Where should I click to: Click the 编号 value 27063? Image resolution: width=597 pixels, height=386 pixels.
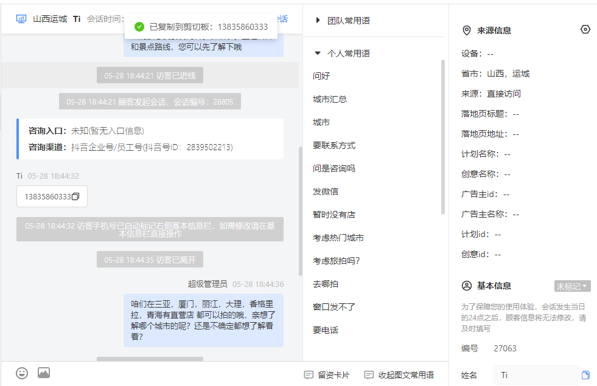coord(505,348)
